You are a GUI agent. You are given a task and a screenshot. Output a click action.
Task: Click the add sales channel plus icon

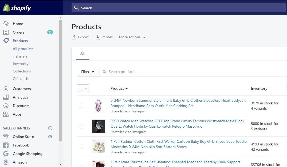click(x=50, y=128)
